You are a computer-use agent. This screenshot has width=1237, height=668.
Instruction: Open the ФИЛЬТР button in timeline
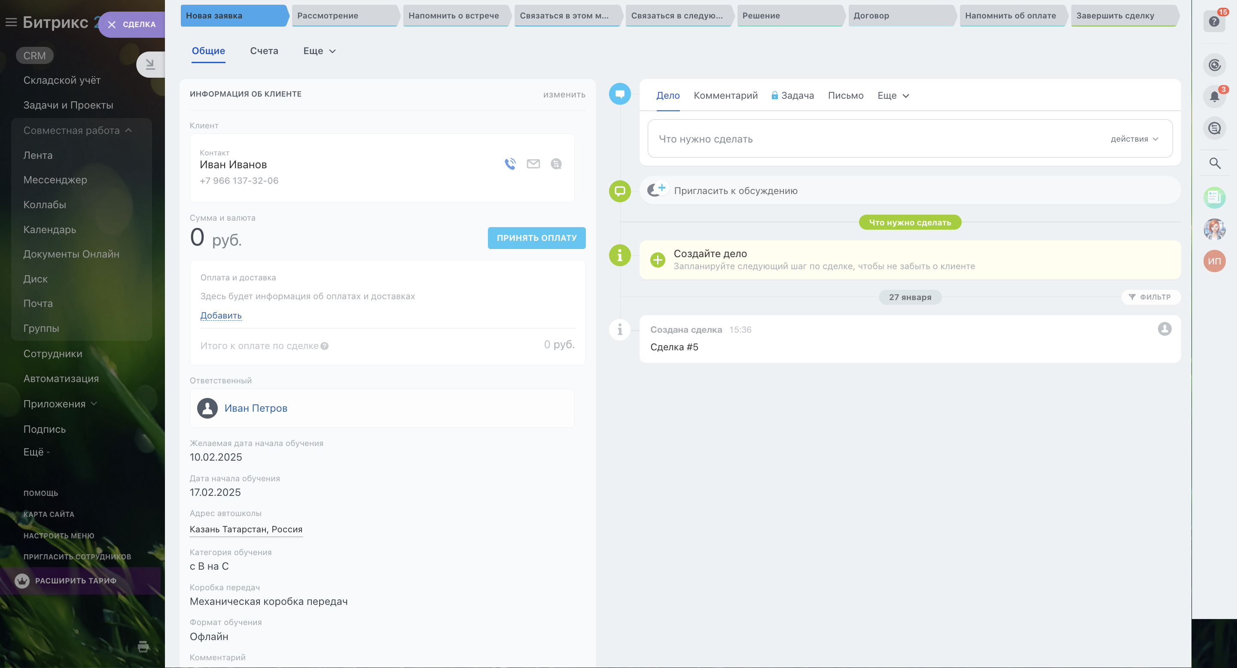click(1151, 297)
